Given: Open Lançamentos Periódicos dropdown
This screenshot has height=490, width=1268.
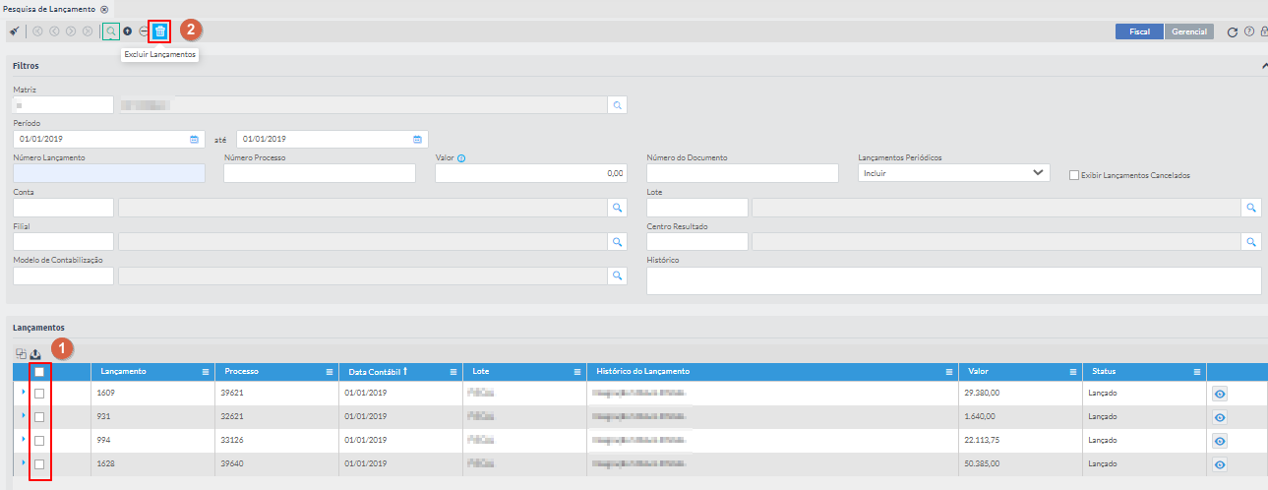Looking at the screenshot, I should coord(953,173).
